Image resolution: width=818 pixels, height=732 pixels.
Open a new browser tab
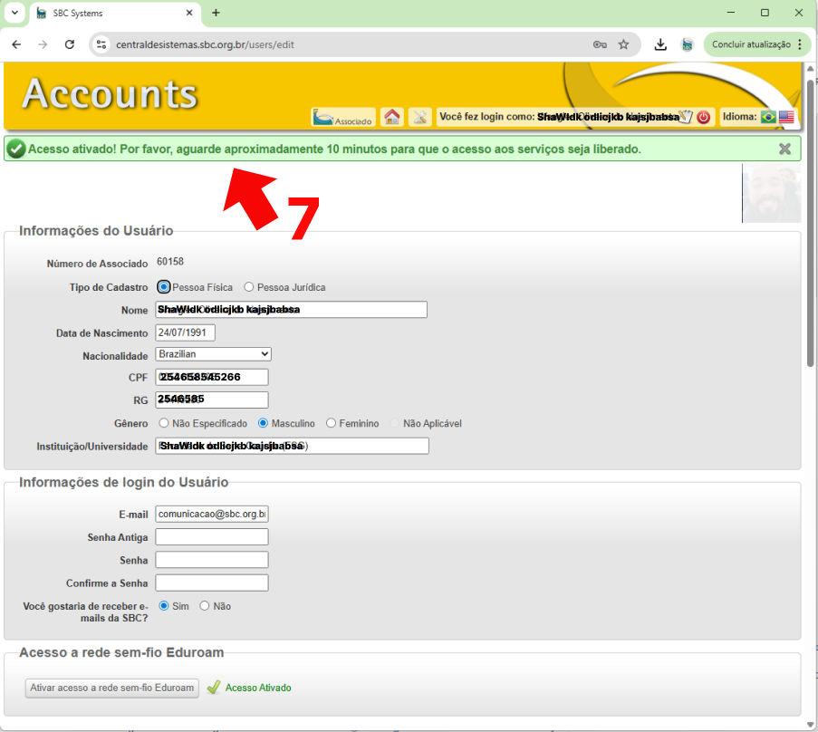(216, 13)
